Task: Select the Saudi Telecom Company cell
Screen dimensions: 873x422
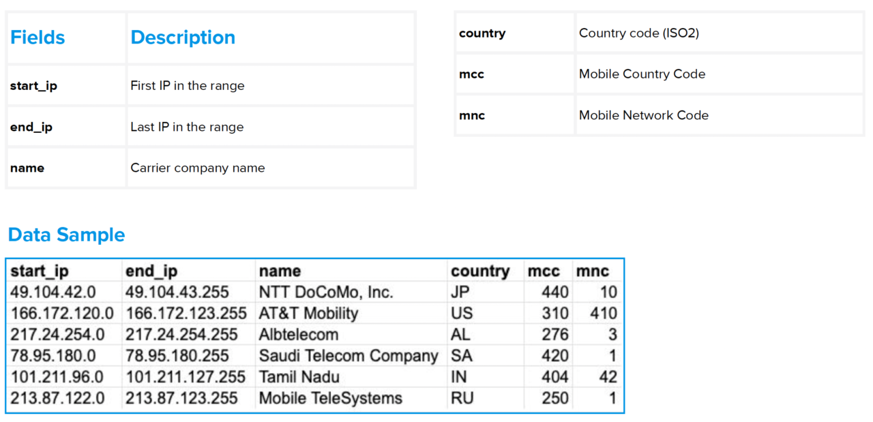Action: coord(348,356)
